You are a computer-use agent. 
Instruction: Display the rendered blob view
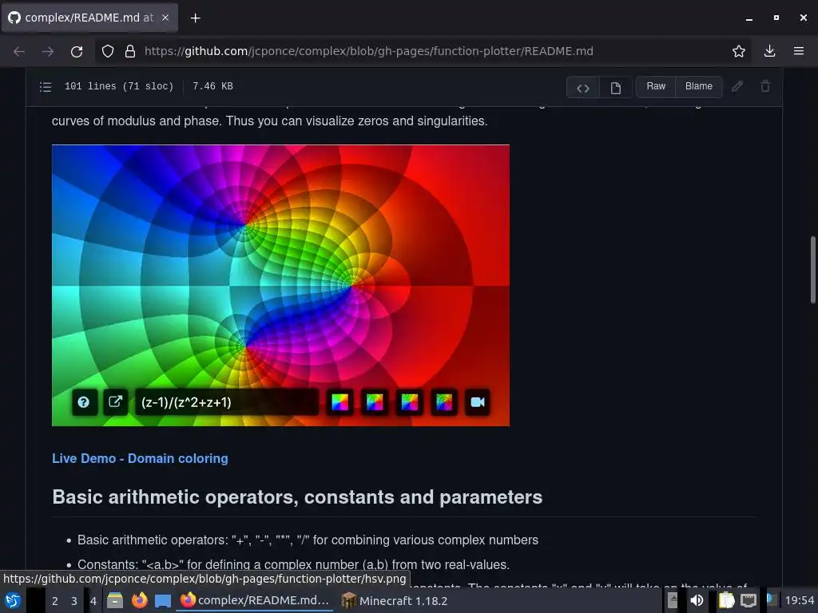(616, 88)
